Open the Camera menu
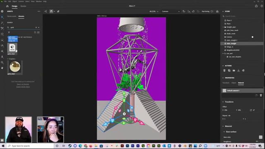This screenshot has width=265, height=149. click(x=21, y=1)
